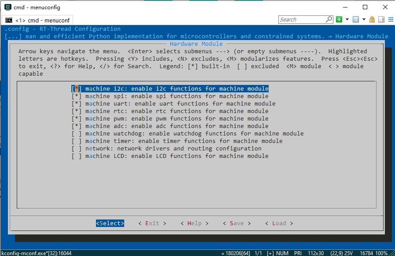
Task: Click the green new console plus icon
Action: pos(339,19)
